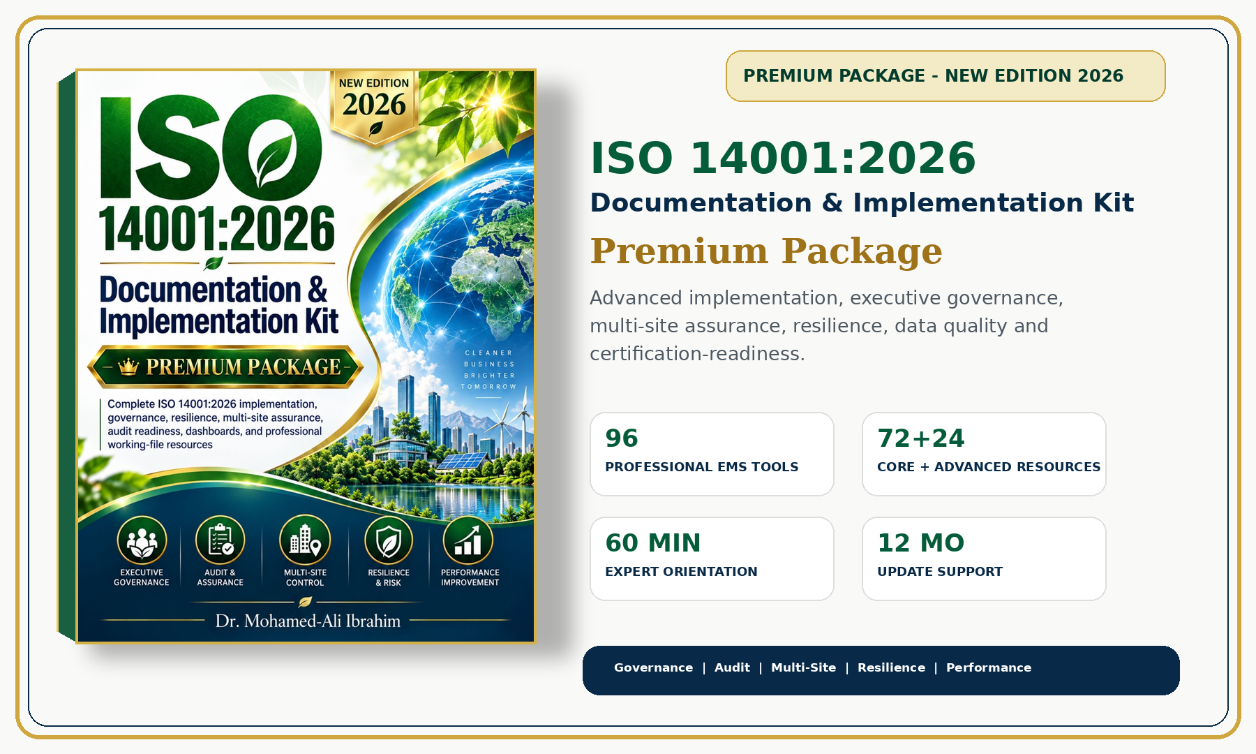The width and height of the screenshot is (1256, 754).
Task: Click the gold Premium Package heading
Action: [x=765, y=251]
